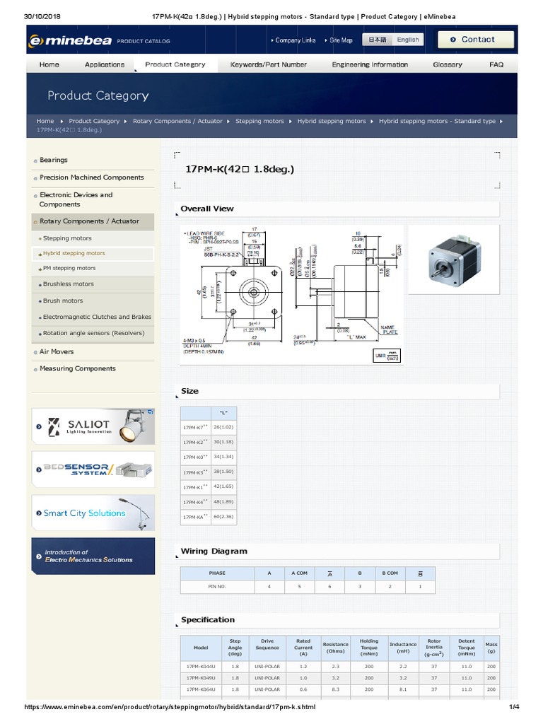Open the FAQ tab

click(496, 64)
